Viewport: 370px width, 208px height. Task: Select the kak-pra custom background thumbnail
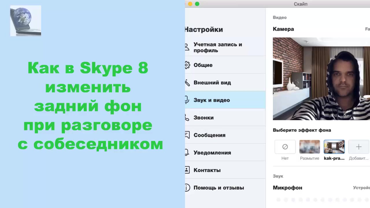pyautogui.click(x=334, y=147)
